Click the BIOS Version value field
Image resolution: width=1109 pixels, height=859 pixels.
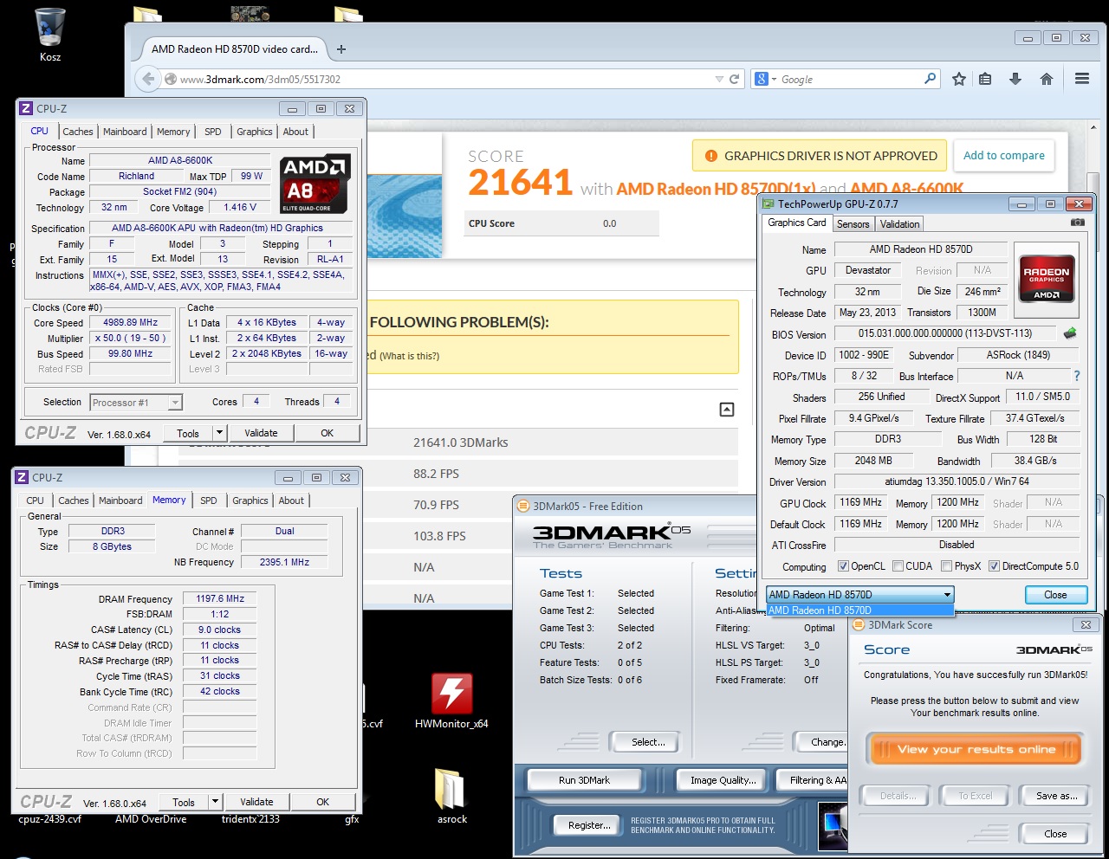945,333
